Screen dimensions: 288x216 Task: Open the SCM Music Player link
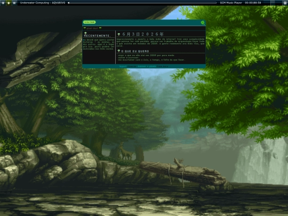pos(231,3)
